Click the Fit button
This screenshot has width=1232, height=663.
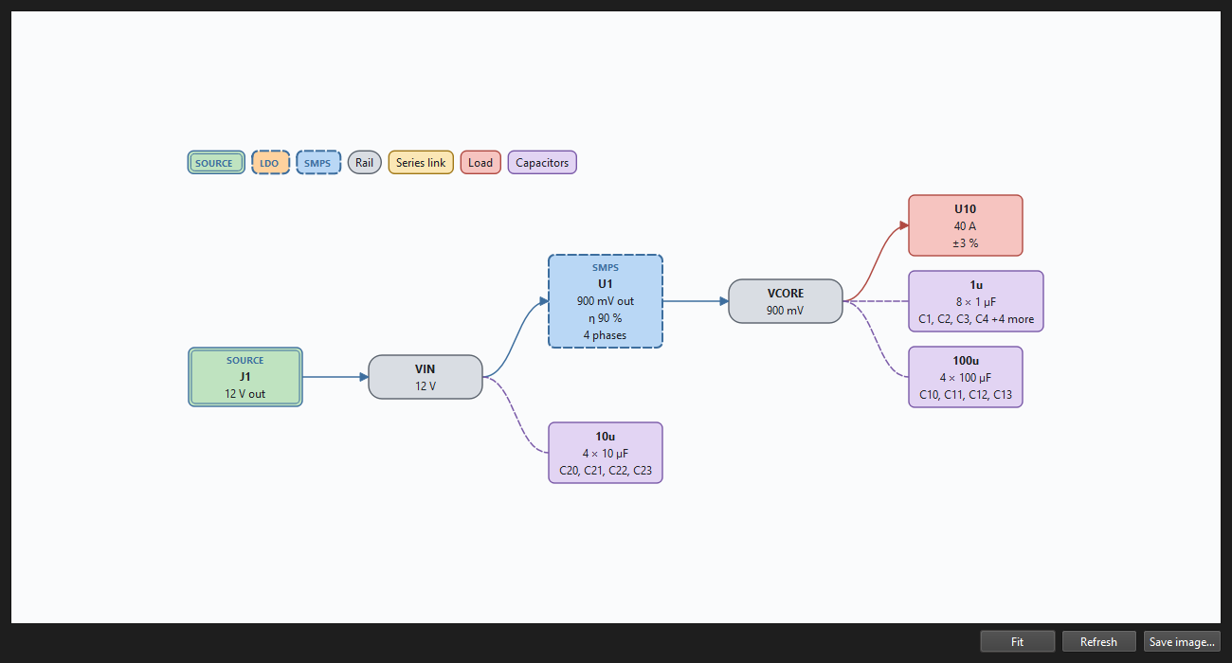pyautogui.click(x=1017, y=641)
